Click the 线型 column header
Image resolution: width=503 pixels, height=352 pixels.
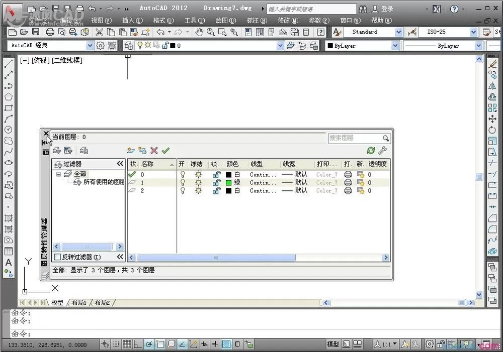pyautogui.click(x=264, y=164)
